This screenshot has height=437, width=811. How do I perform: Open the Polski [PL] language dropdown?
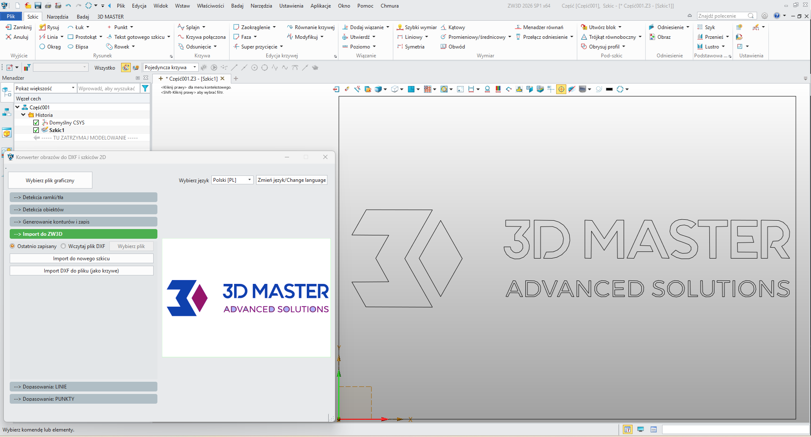point(232,180)
